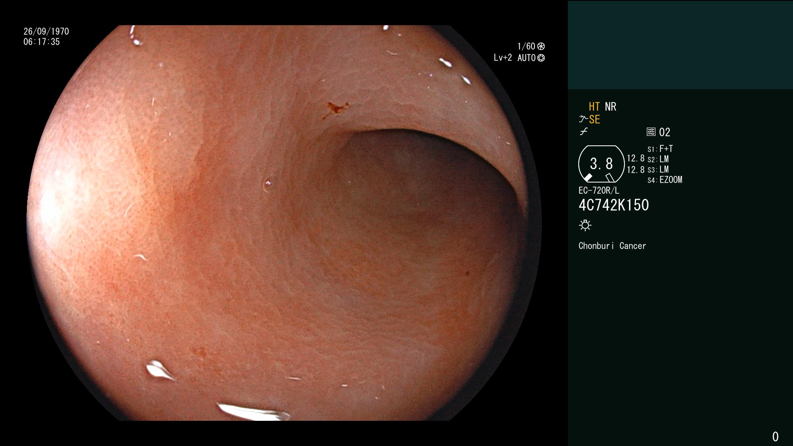793x446 pixels.
Task: Click the orange HT indicator
Action: (x=594, y=107)
